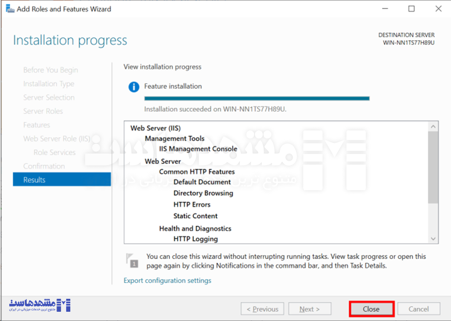Click the Management Tools entry
This screenshot has width=451, height=321.
click(174, 138)
